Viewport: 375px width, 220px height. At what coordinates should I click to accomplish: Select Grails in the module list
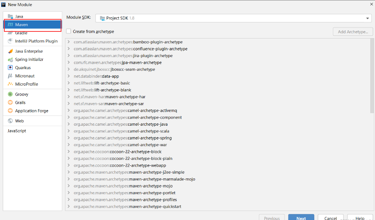click(x=33, y=103)
